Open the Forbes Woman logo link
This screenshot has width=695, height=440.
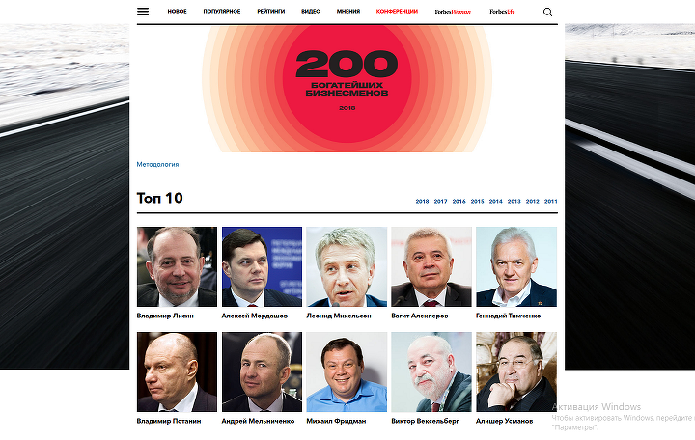[453, 12]
